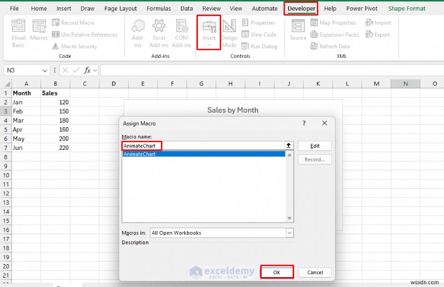Select cell with Sales header
This screenshot has height=287, width=444.
click(56, 93)
